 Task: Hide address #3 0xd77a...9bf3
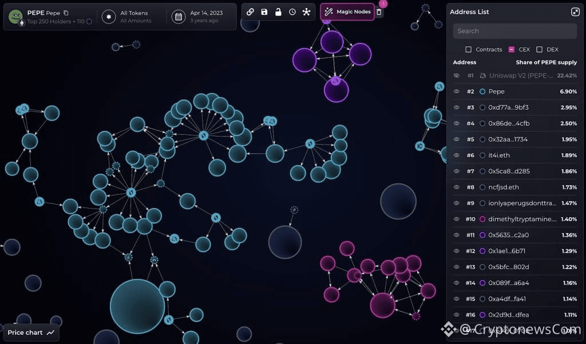456,107
